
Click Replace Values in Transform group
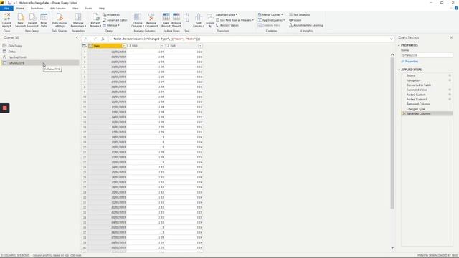pos(227,26)
